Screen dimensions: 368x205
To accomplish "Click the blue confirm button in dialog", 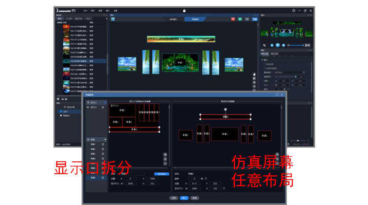I will coord(184,198).
